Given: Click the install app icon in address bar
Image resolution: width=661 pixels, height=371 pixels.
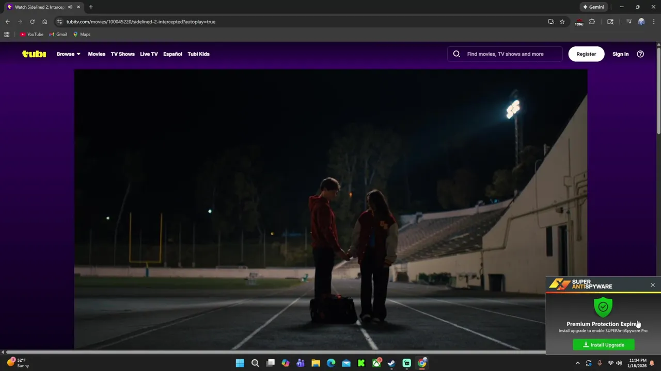Looking at the screenshot, I should (551, 22).
